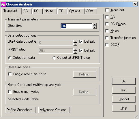Select Output at .PRINT step radio
This screenshot has height=119, width=139.
[x=54, y=58]
